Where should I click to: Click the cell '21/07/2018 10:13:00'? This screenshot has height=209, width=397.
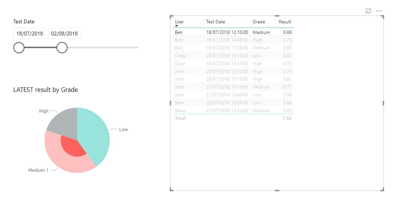[227, 87]
